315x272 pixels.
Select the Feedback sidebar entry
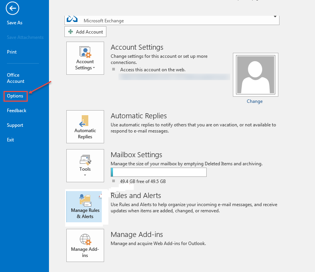16,110
